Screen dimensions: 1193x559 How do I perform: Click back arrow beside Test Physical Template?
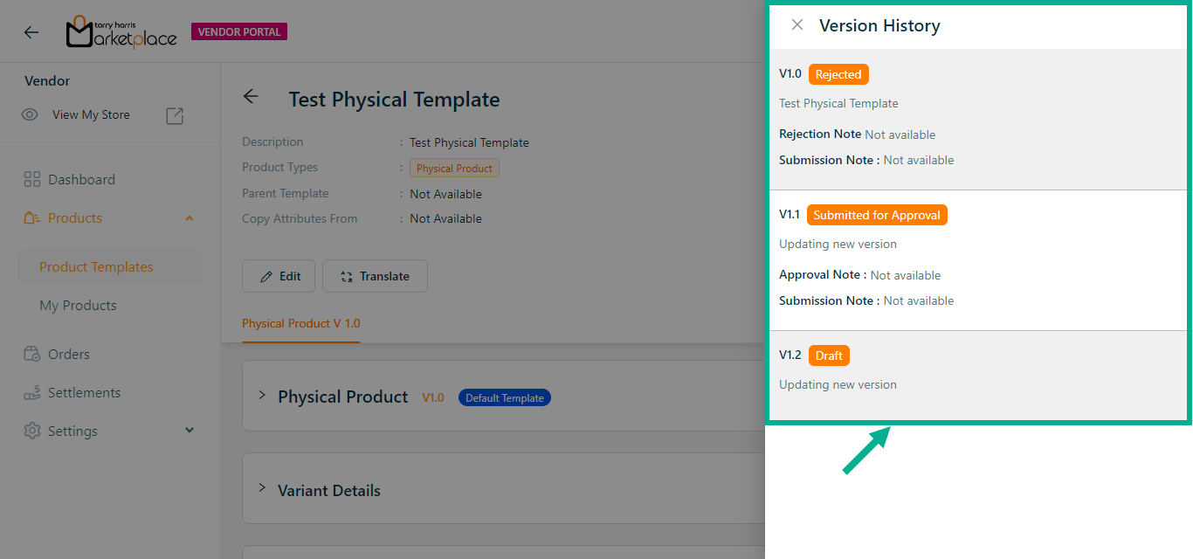point(251,97)
